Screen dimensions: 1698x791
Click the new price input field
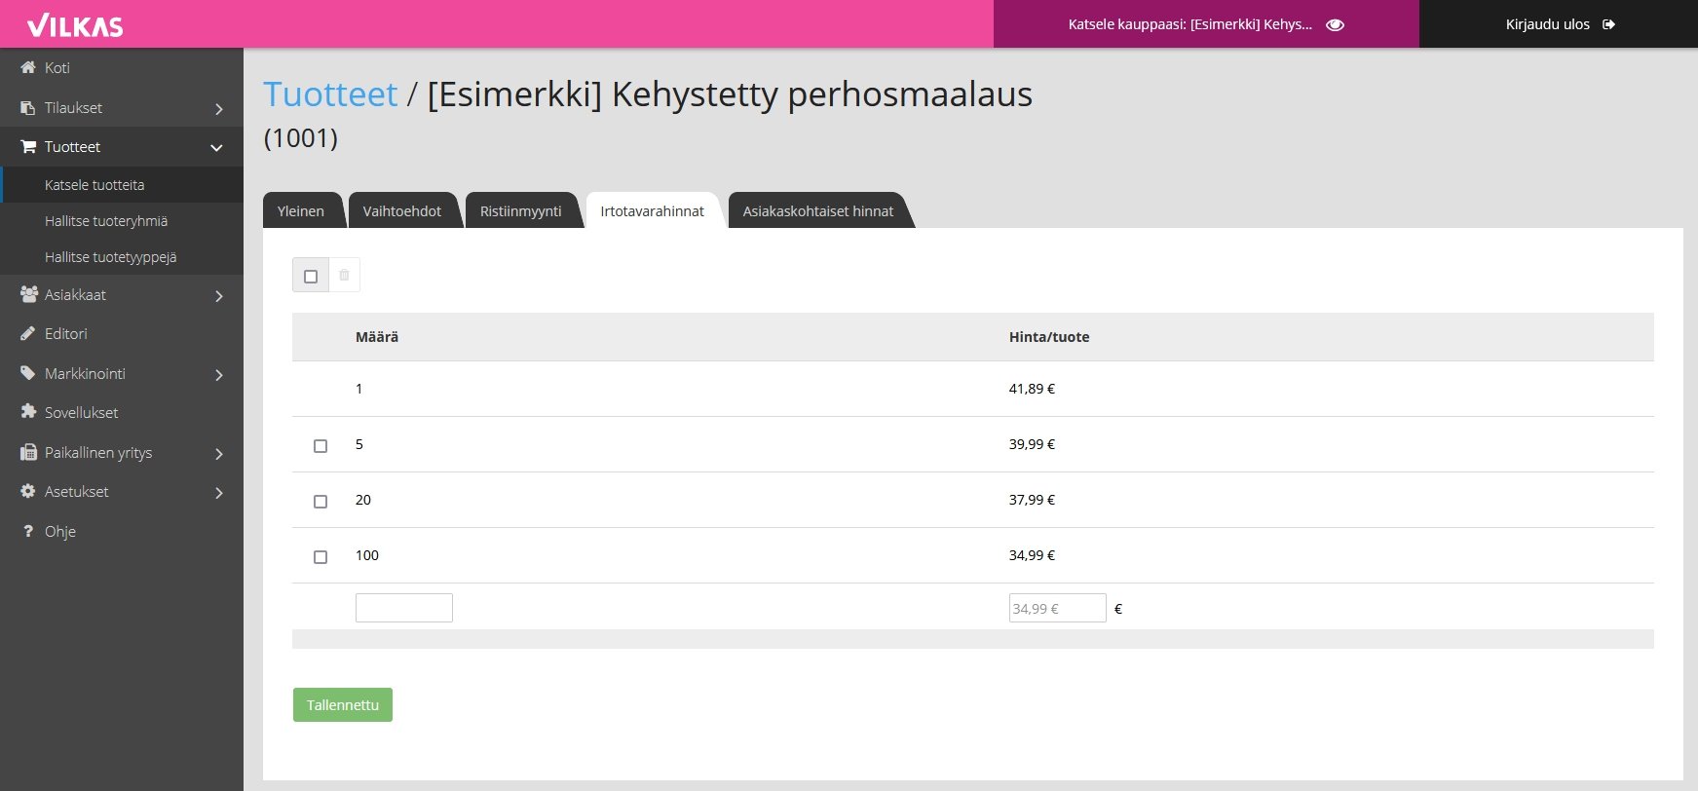coord(1058,608)
